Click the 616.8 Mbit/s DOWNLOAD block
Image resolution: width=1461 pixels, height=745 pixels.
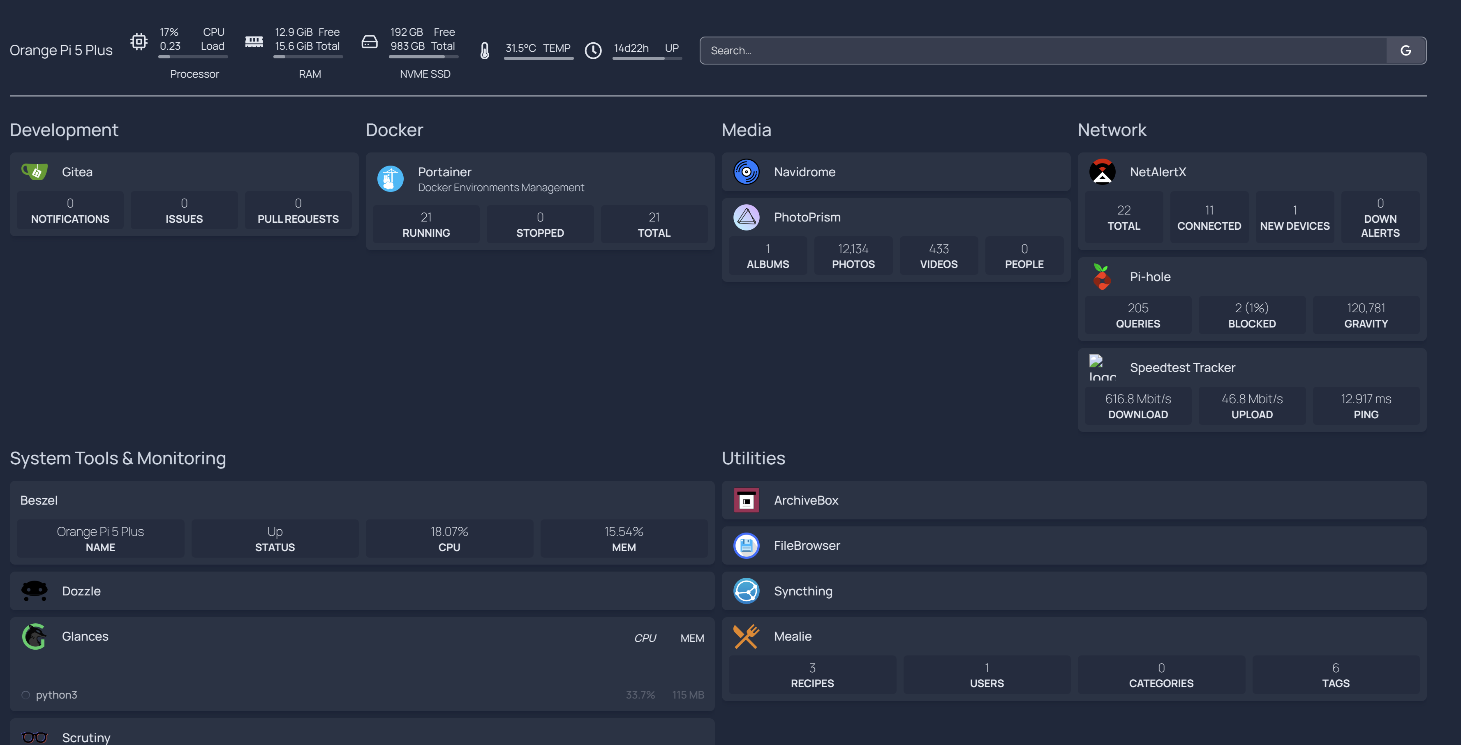click(1138, 406)
